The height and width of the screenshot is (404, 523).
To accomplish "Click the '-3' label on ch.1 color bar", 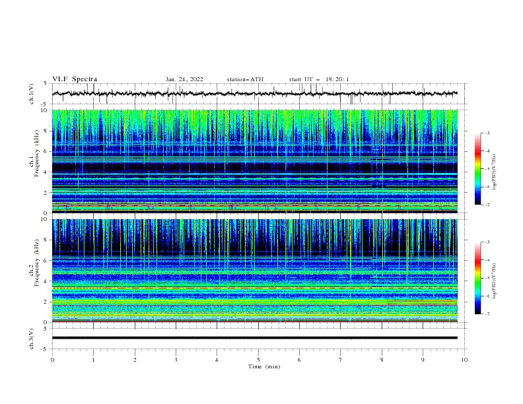I will point(487,133).
